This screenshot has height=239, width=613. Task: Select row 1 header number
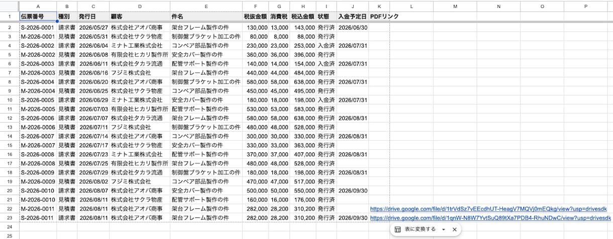(10, 17)
